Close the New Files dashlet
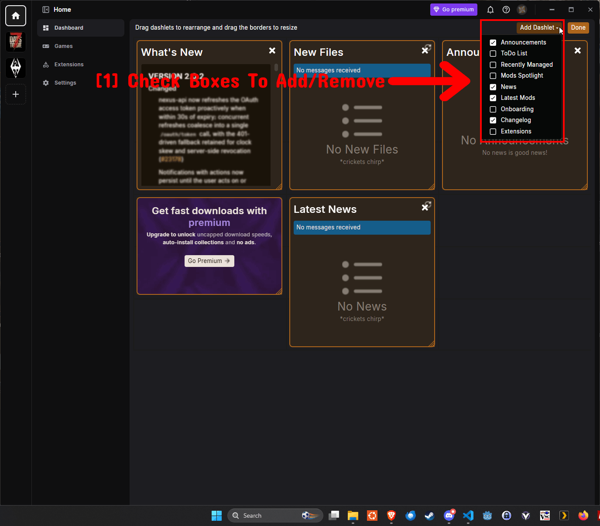The height and width of the screenshot is (526, 600). pos(425,51)
